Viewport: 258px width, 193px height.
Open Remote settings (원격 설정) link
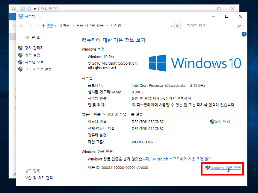32,55
